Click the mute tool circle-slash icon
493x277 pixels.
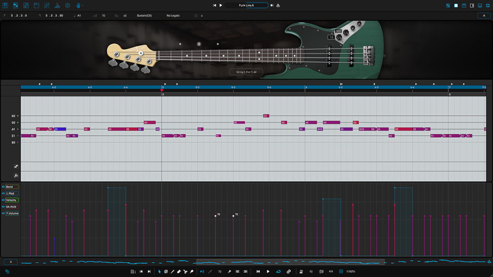(166, 271)
